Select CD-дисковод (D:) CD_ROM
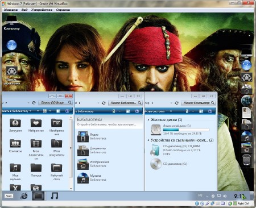The height and width of the screenshot is (208, 256). click(x=175, y=150)
